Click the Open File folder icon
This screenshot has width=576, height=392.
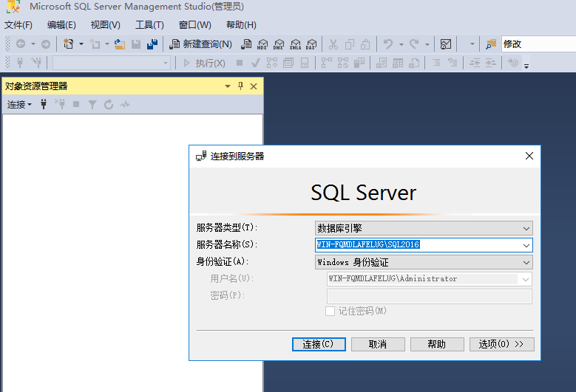click(119, 44)
